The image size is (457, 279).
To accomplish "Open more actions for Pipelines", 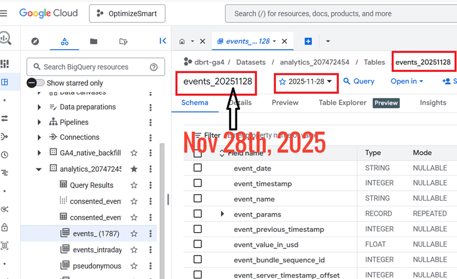I will [151, 122].
